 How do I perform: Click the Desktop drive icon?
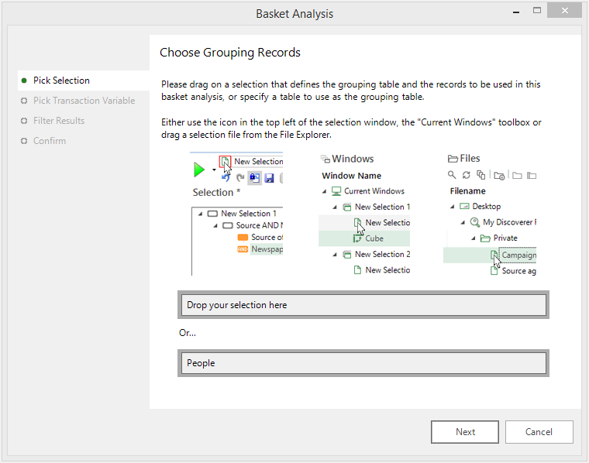[465, 207]
